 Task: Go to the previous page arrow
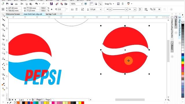pos(15,100)
